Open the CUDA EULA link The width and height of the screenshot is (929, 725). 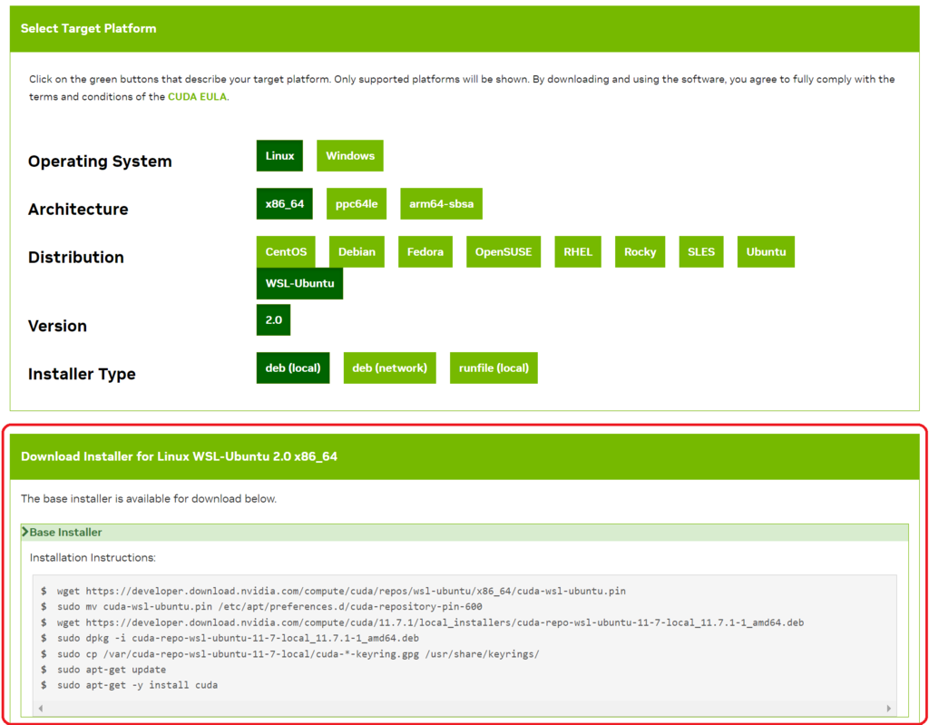197,96
